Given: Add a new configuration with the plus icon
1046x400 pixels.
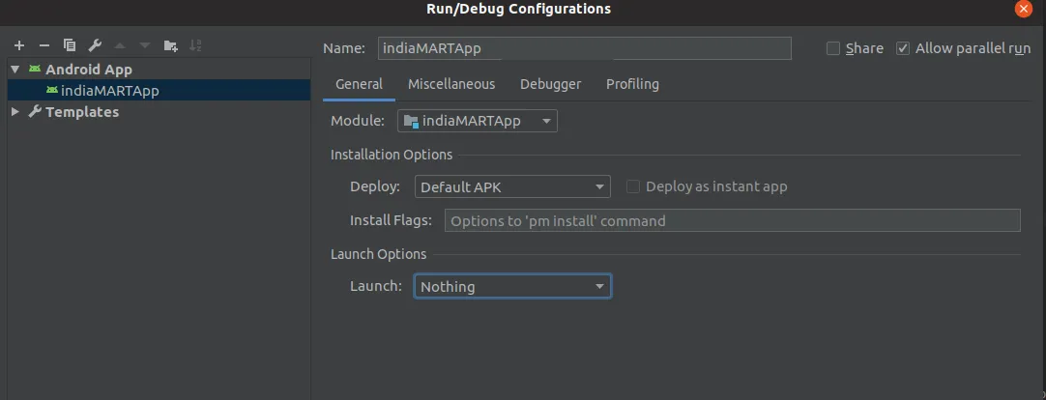Looking at the screenshot, I should coord(19,45).
